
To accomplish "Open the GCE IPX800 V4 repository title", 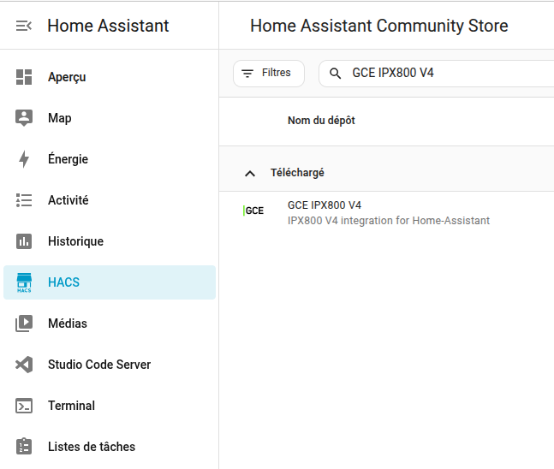I will (325, 205).
